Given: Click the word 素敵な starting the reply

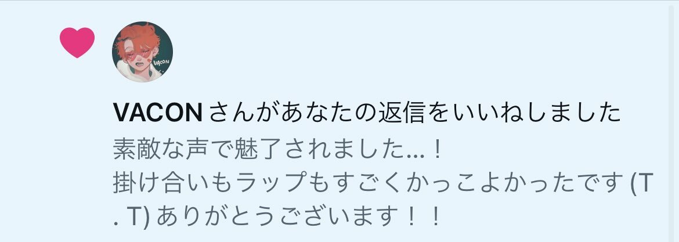Looking at the screenshot, I should coord(149,151).
